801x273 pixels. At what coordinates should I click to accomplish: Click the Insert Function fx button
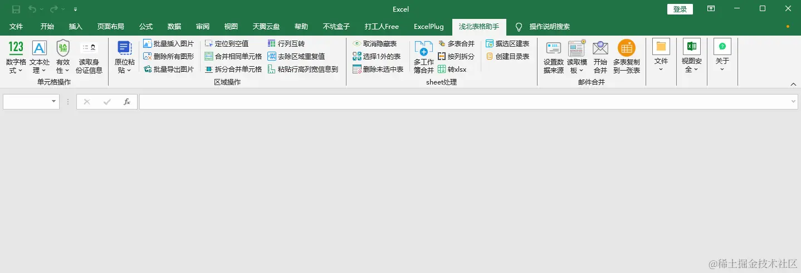(127, 102)
